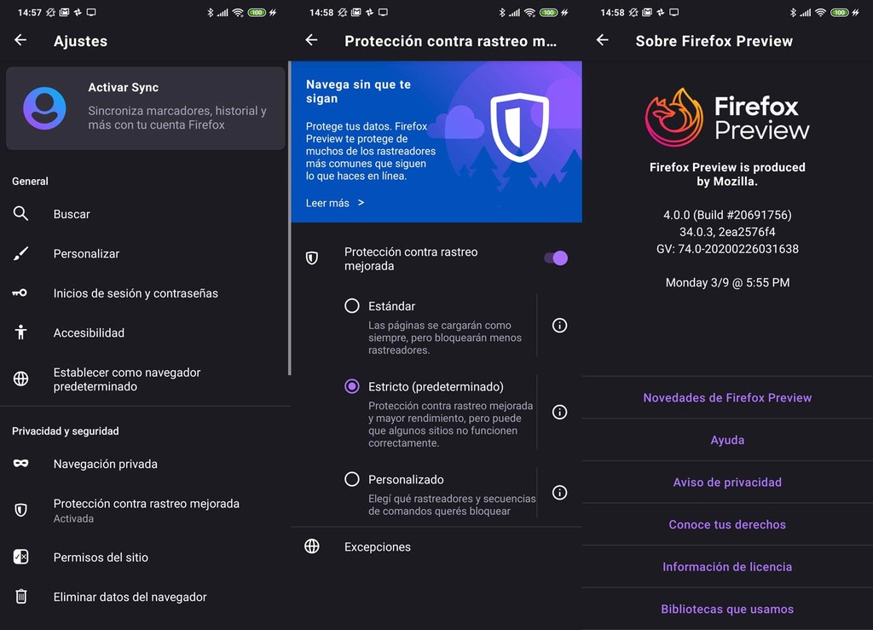This screenshot has width=873, height=630.
Task: Click the General section header
Action: click(x=30, y=181)
